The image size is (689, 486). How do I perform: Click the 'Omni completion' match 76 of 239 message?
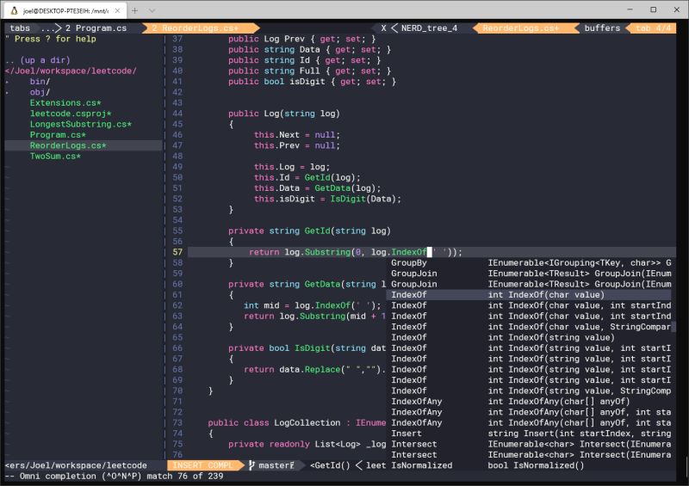pos(115,477)
